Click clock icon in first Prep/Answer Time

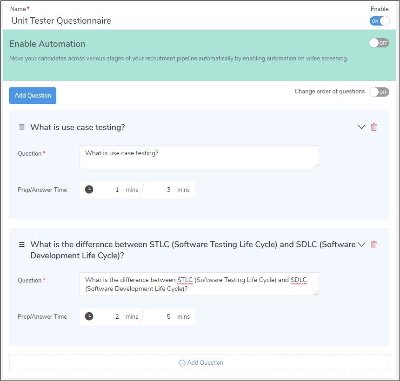point(89,190)
